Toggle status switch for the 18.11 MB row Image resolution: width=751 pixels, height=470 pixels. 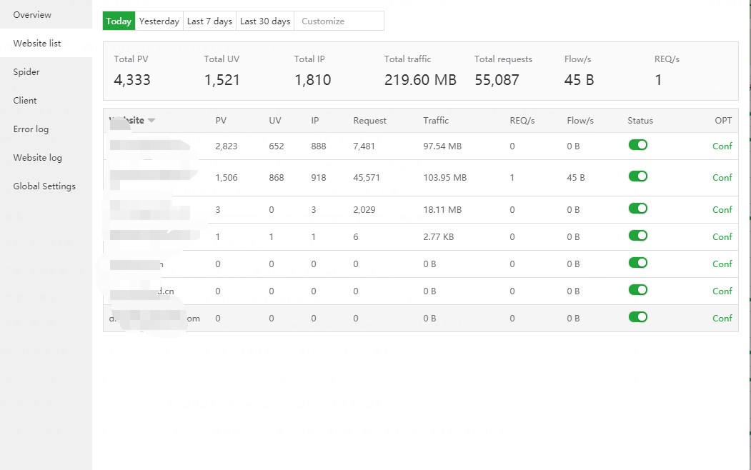(638, 209)
